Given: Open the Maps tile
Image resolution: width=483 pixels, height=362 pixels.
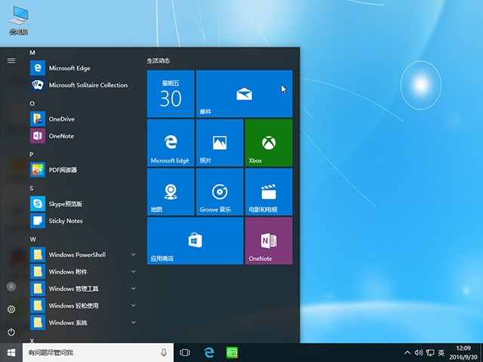Looking at the screenshot, I should (x=171, y=192).
